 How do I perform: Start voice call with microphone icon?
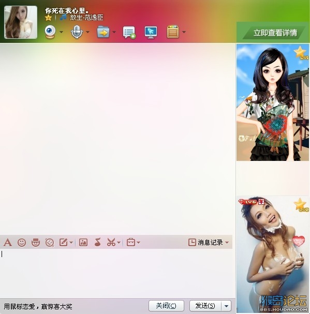click(x=77, y=32)
